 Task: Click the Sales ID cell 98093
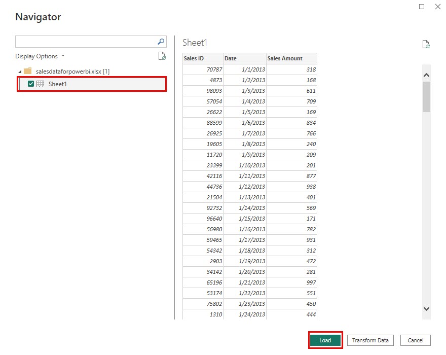(203, 91)
